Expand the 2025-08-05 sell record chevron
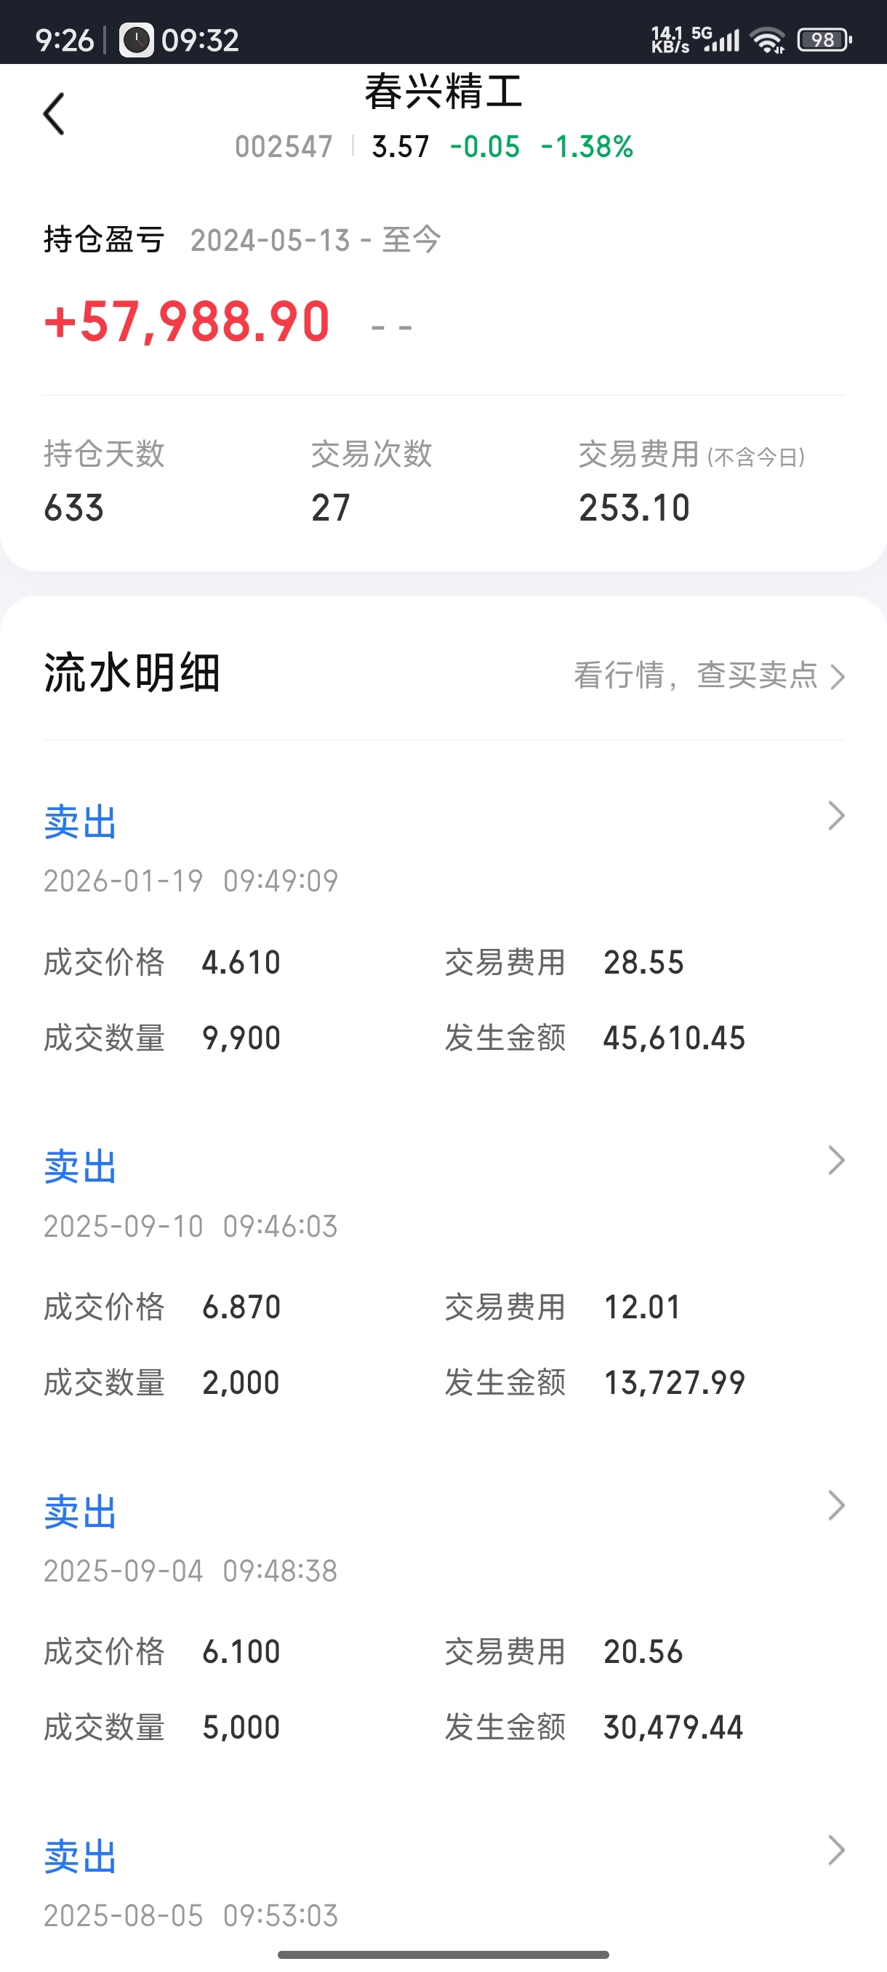This screenshot has height=1972, width=887. coord(837,1851)
